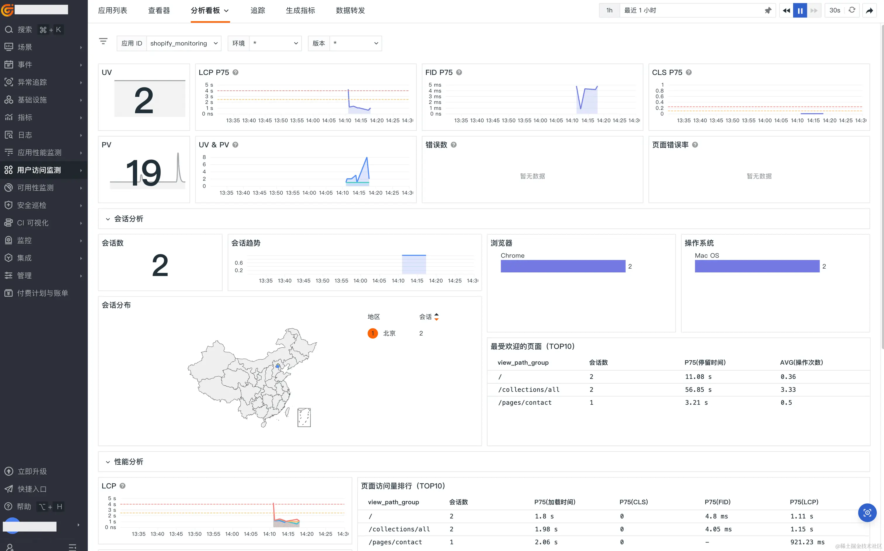Image resolution: width=884 pixels, height=551 pixels.
Task: Pause auto refresh with the blue pause button
Action: [x=800, y=10]
